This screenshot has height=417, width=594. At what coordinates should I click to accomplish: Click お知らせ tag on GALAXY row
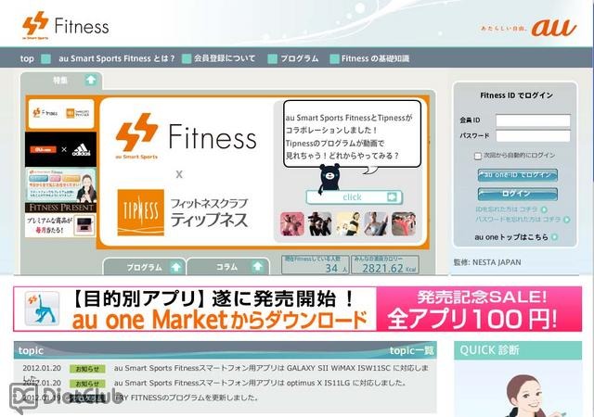coord(87,369)
